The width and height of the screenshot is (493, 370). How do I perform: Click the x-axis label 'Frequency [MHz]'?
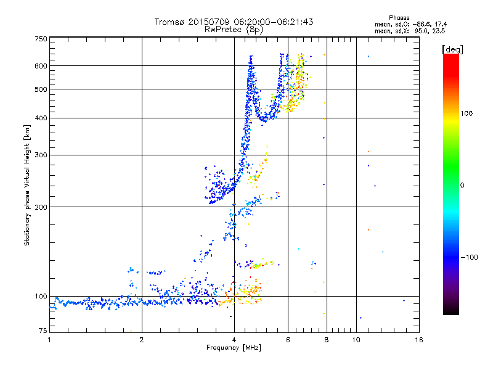click(234, 348)
